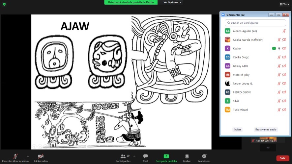Unmute via Cancelar silenciar ahora button
The image size is (292, 164).
coord(15,158)
